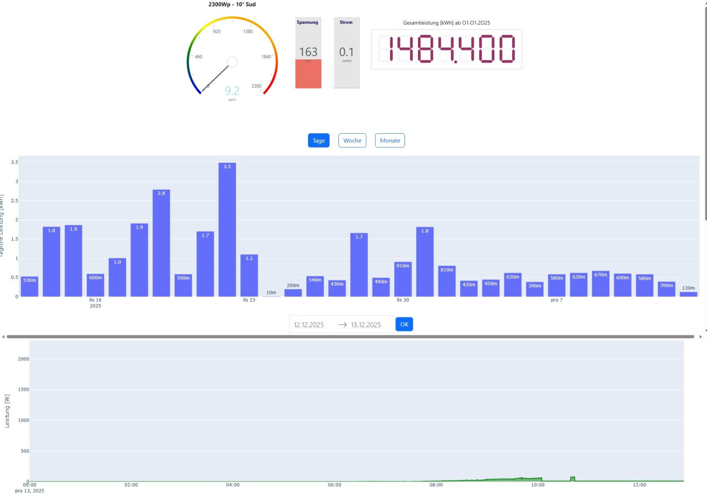Click the right scrollbar arrow
This screenshot has height=500, width=707.
click(700, 337)
